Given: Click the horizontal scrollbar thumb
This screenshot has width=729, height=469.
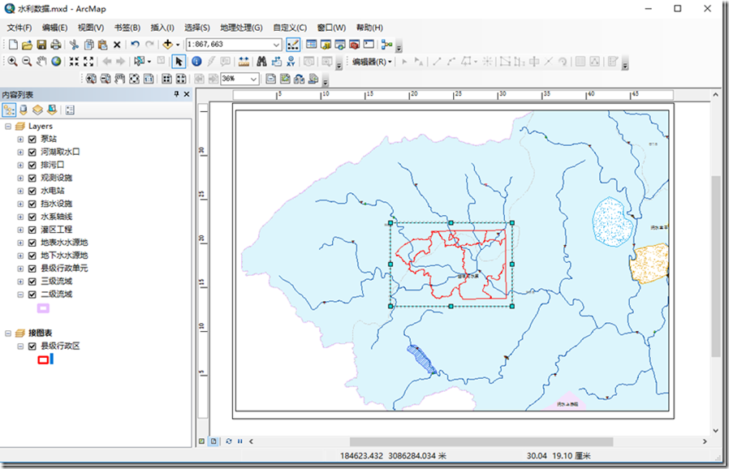Looking at the screenshot, I should 481,441.
